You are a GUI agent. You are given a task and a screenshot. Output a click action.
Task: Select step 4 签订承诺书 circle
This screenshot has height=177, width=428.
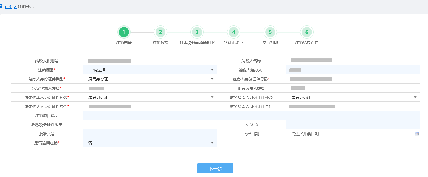(x=233, y=32)
